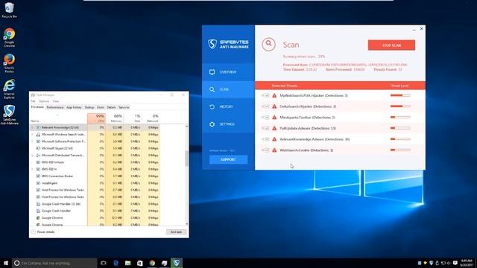Expand DeltaSearch.Hijacker detection details

[x=262, y=106]
